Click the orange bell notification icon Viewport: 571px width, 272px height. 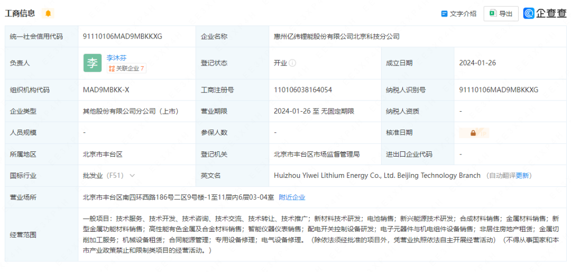point(48,13)
